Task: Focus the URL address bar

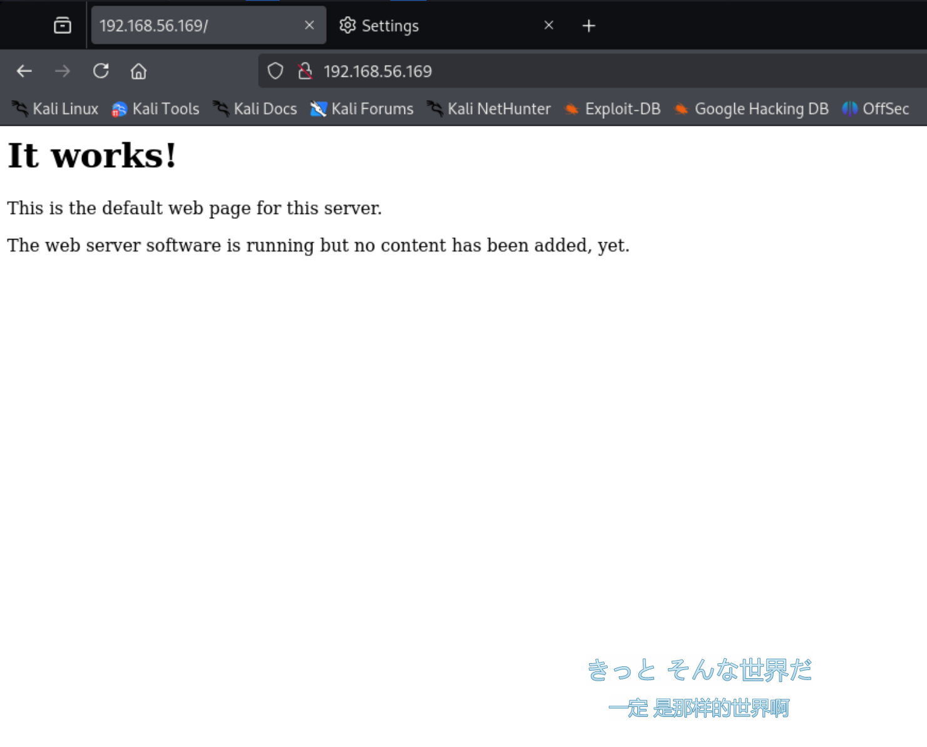Action: (563, 71)
